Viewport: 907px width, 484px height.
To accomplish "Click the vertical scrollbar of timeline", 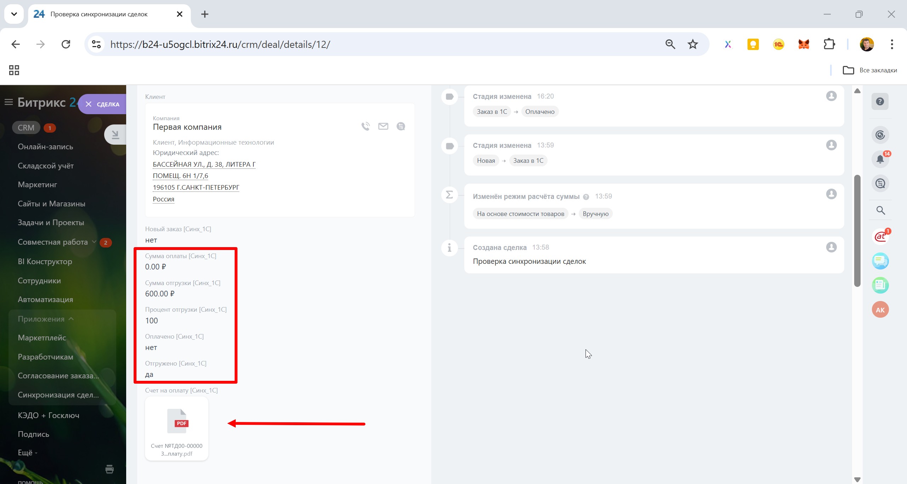I will (857, 230).
